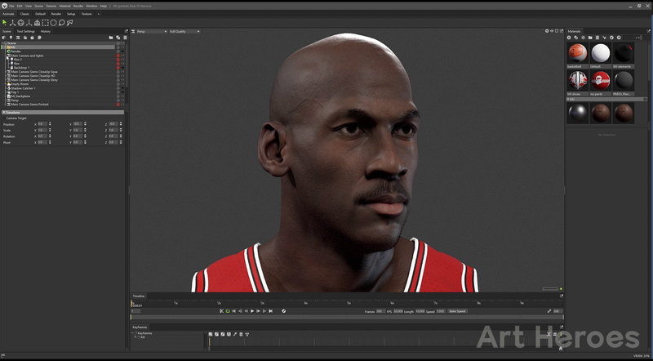Click the Bake Speed button
The width and height of the screenshot is (653, 361).
tap(457, 311)
